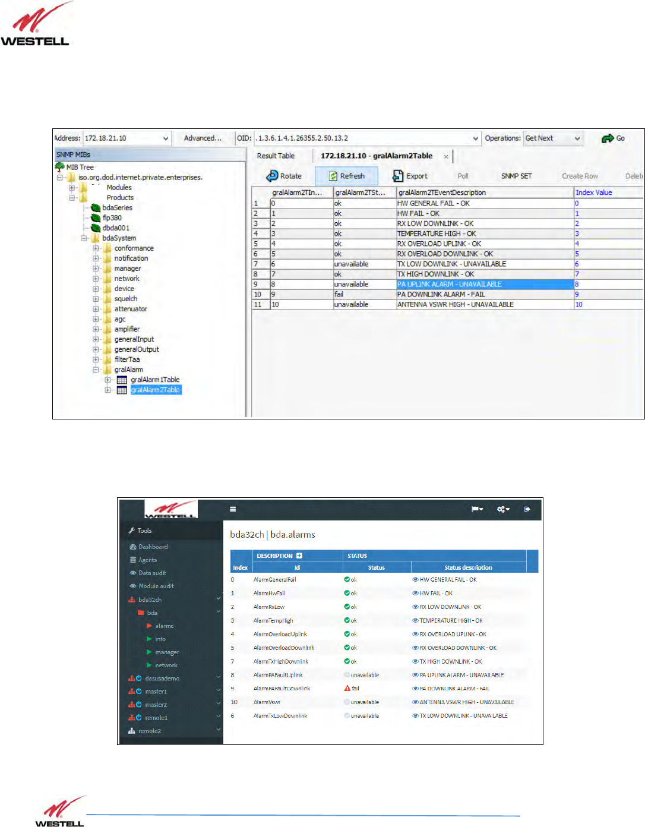Close the gralAlarm2Table tab
645x827 pixels.
coord(446,157)
